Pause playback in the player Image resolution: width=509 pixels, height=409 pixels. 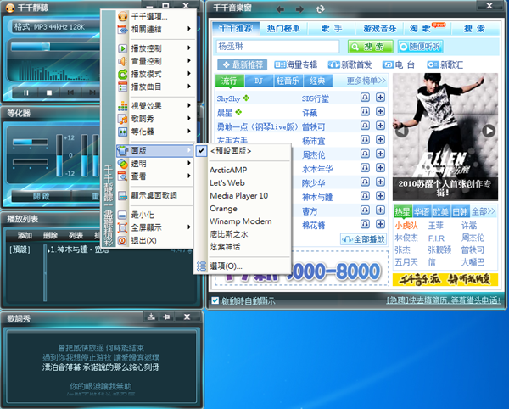point(26,92)
